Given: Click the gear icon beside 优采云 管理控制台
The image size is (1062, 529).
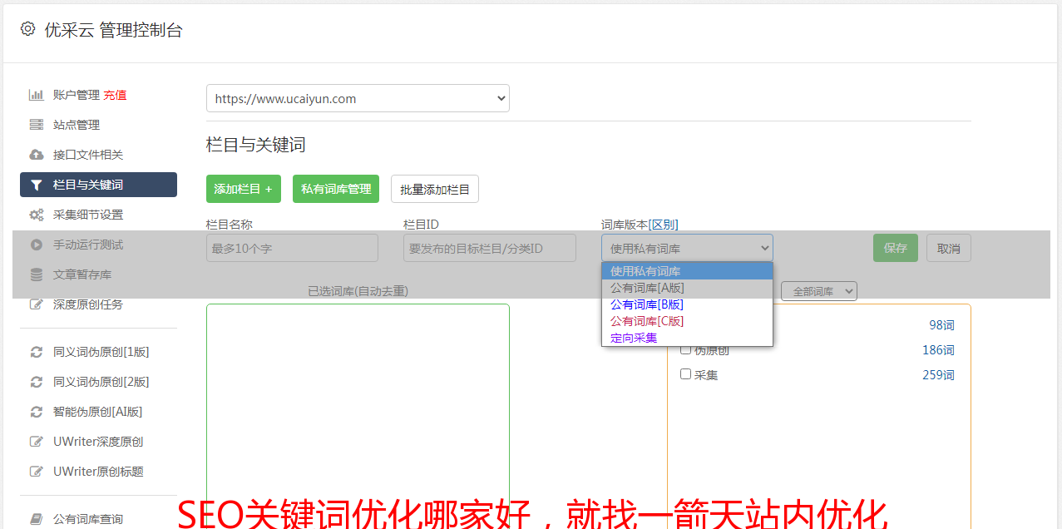Looking at the screenshot, I should point(27,29).
